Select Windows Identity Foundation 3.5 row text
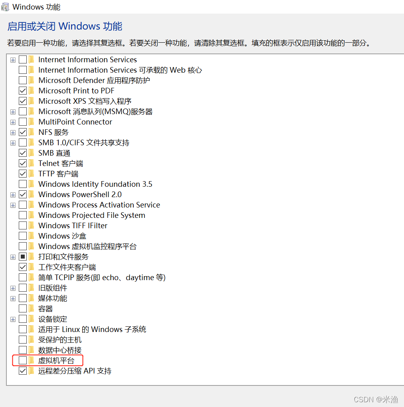Image resolution: width=404 pixels, height=407 pixels. (95, 184)
